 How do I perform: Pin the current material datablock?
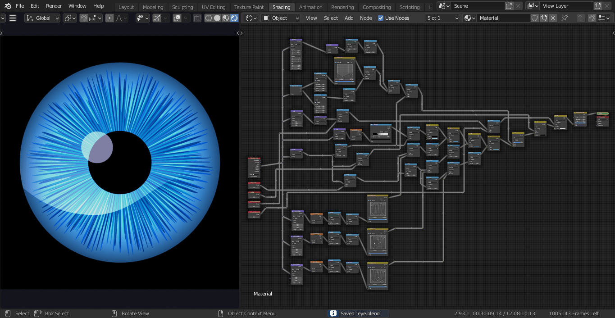pyautogui.click(x=565, y=18)
